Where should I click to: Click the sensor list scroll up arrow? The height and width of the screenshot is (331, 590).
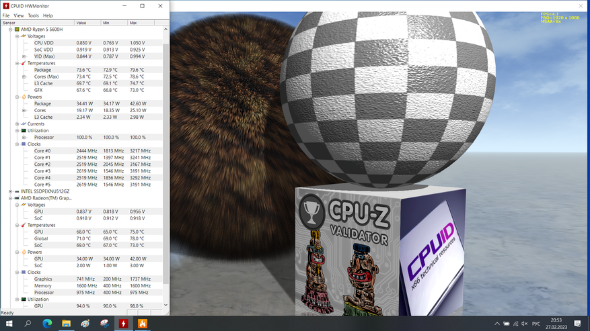click(165, 29)
